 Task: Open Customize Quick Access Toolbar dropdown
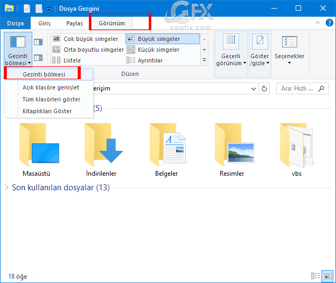(49, 9)
